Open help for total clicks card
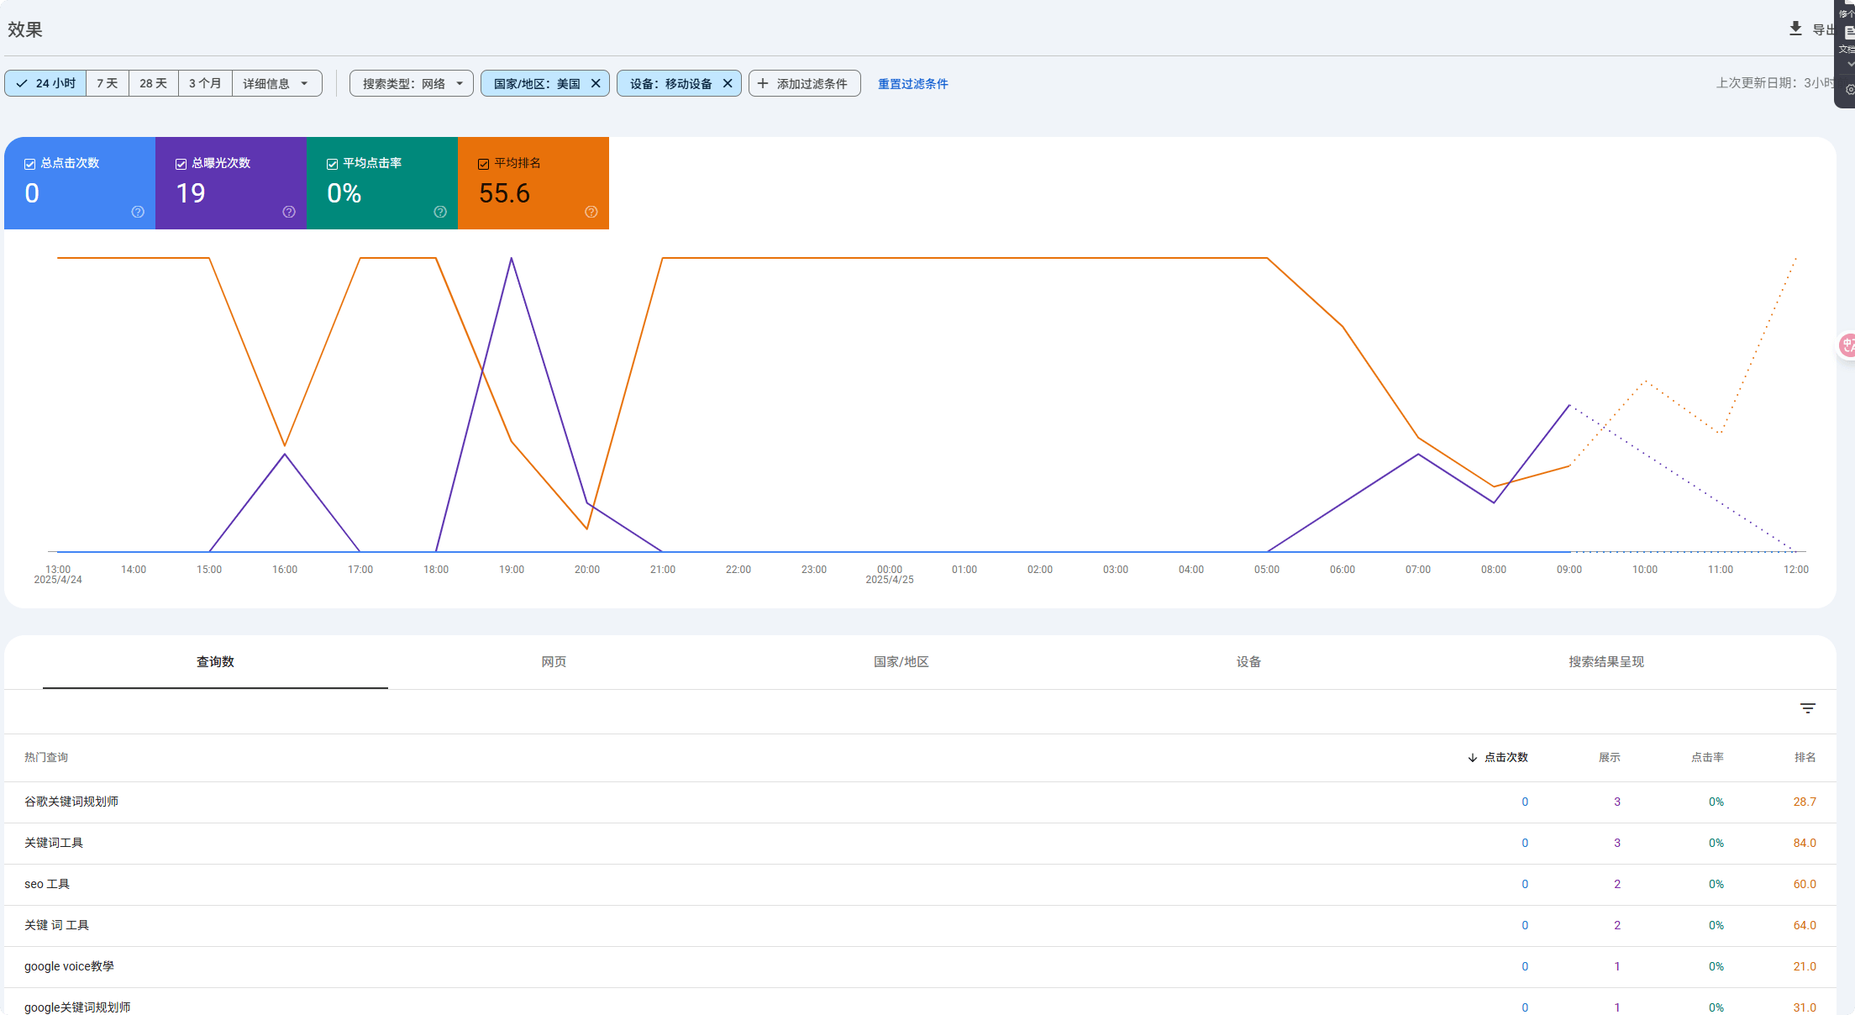The width and height of the screenshot is (1855, 1015). 138,212
